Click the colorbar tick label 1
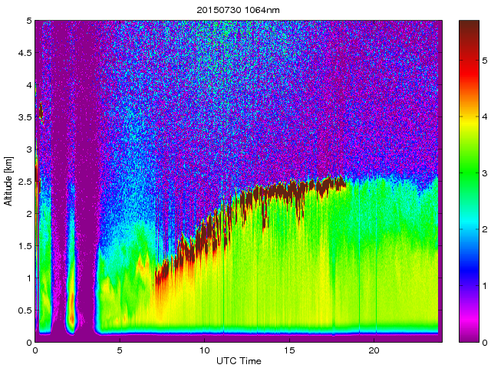The width and height of the screenshot is (491, 368). point(485,286)
